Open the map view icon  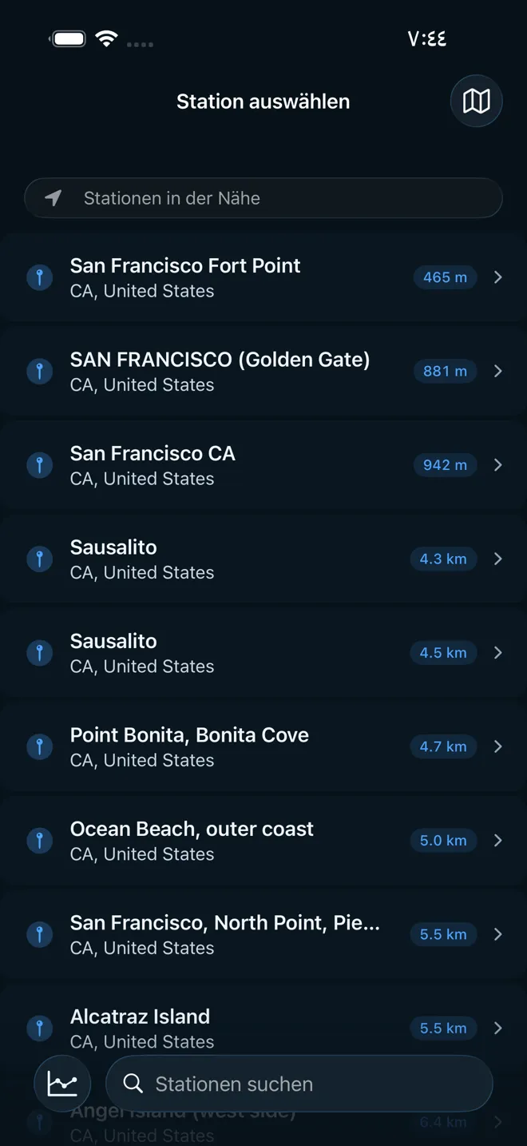click(476, 101)
